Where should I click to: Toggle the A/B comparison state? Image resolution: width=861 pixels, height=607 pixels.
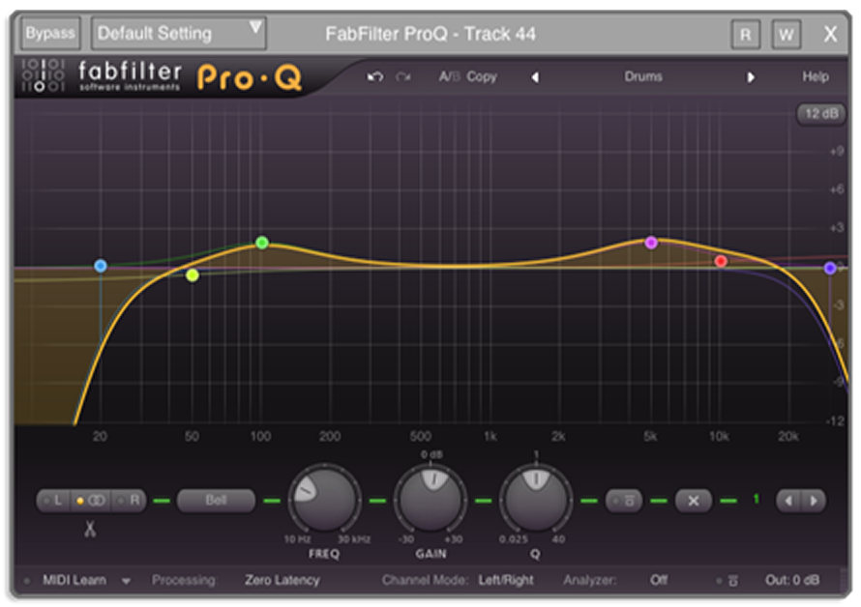click(x=449, y=76)
